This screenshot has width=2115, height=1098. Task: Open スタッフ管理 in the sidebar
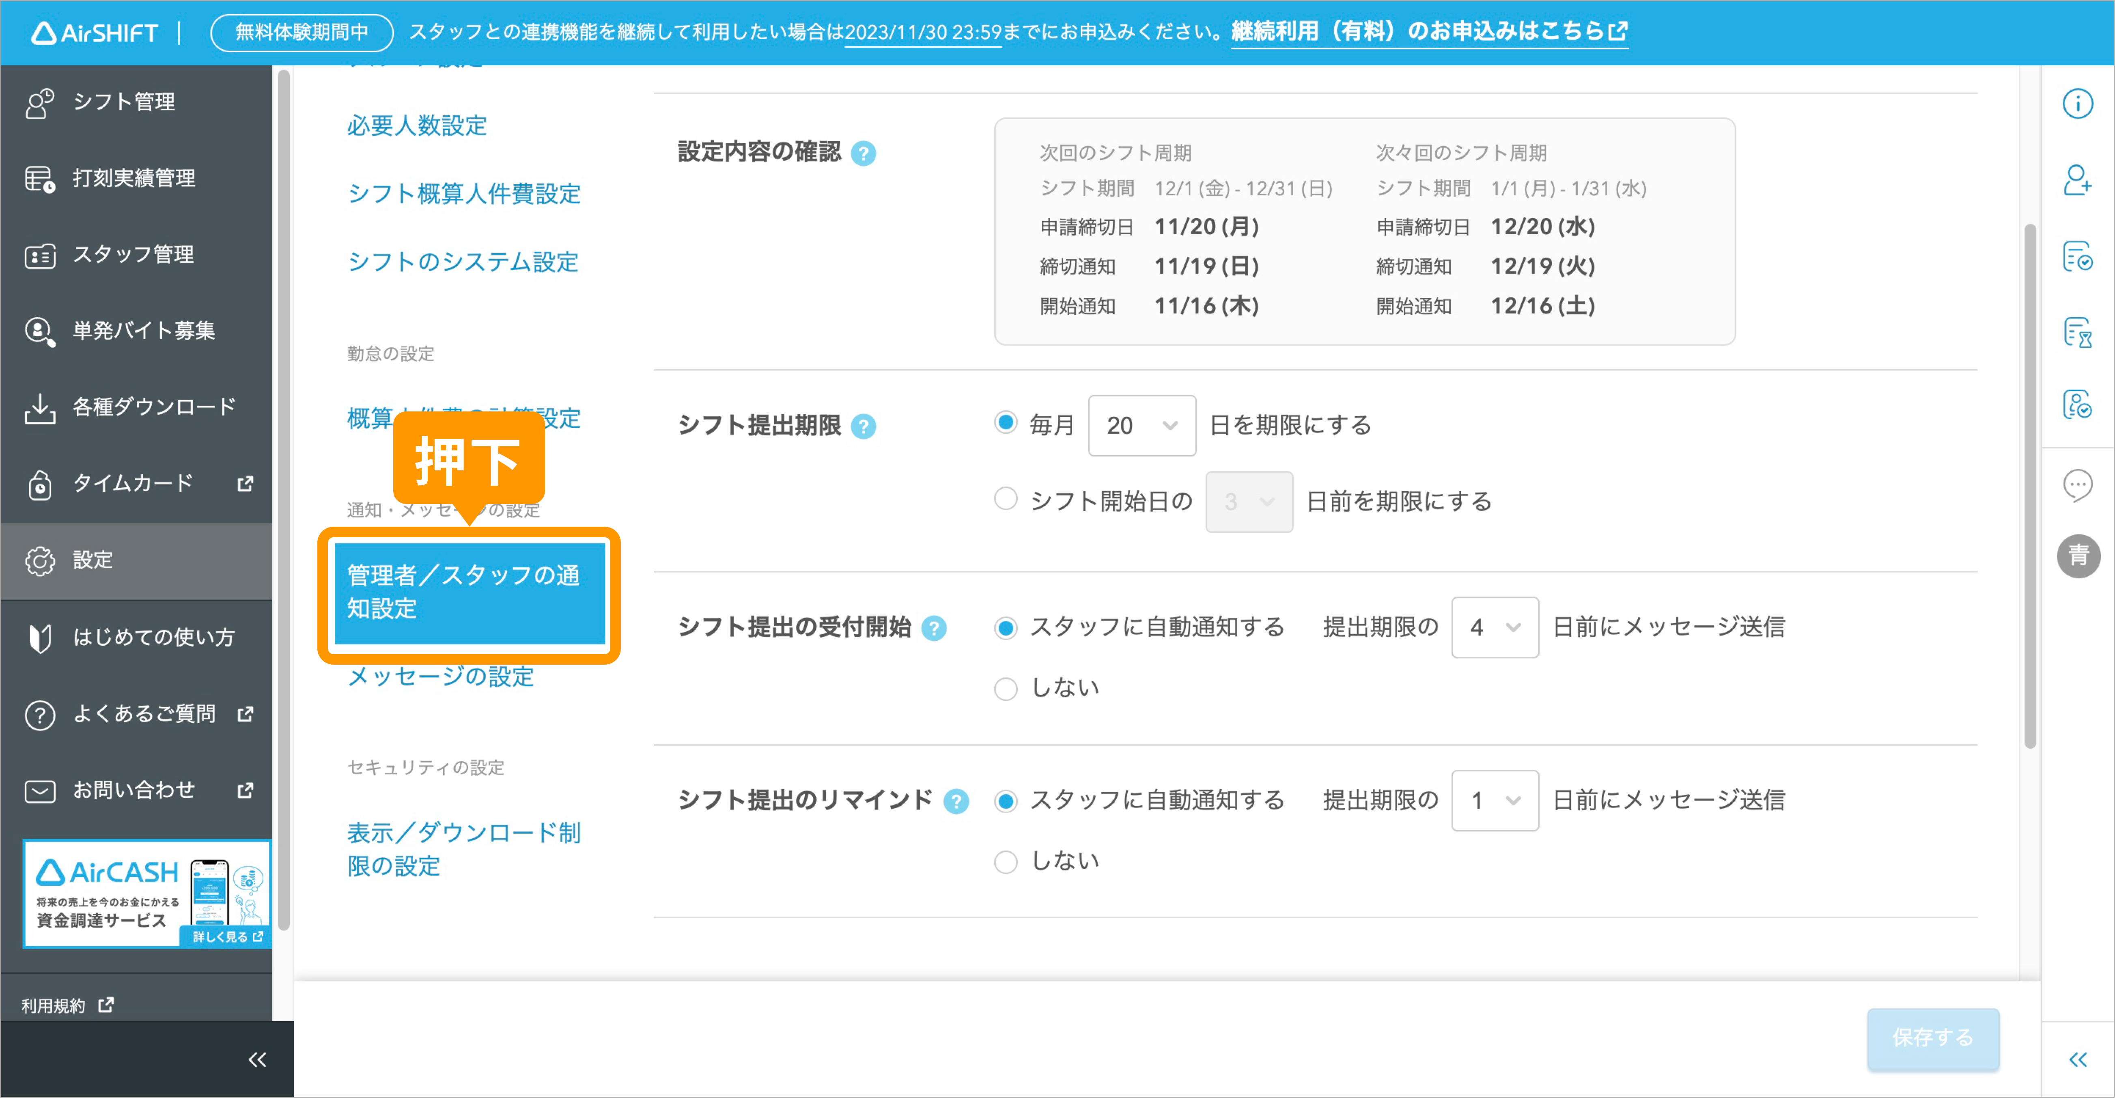coord(136,254)
